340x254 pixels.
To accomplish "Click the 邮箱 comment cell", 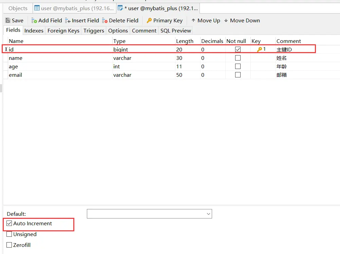I will (308, 75).
